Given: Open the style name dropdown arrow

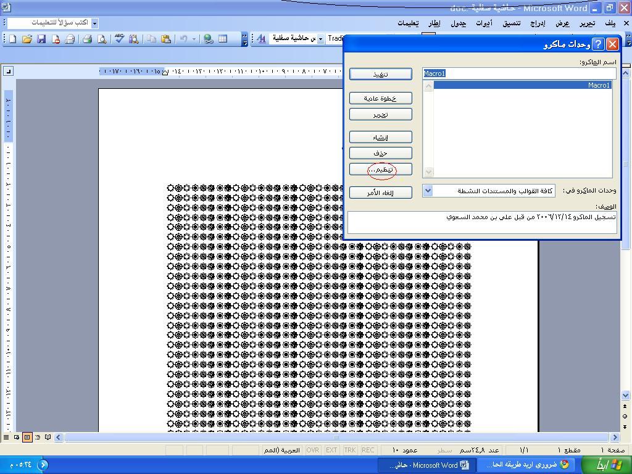Looking at the screenshot, I should click(321, 39).
